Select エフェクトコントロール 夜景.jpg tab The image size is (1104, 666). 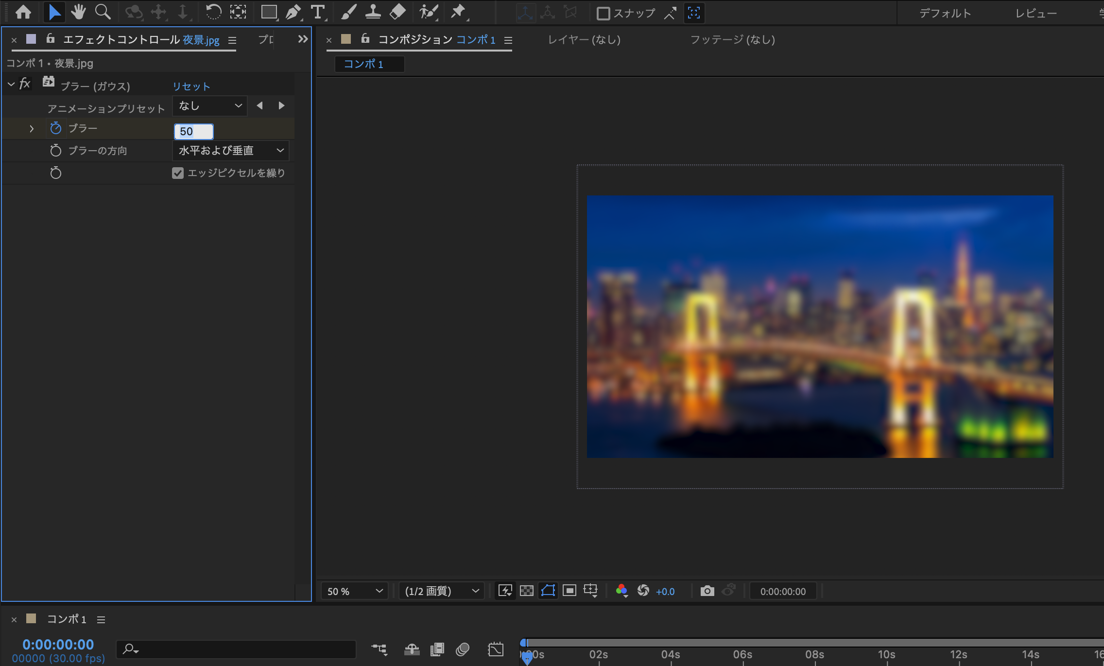(x=141, y=39)
